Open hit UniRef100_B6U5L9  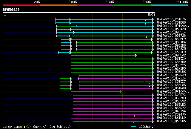[x=171, y=39]
